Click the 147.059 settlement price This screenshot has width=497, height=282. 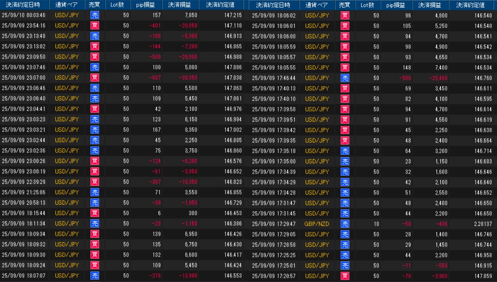(483, 276)
